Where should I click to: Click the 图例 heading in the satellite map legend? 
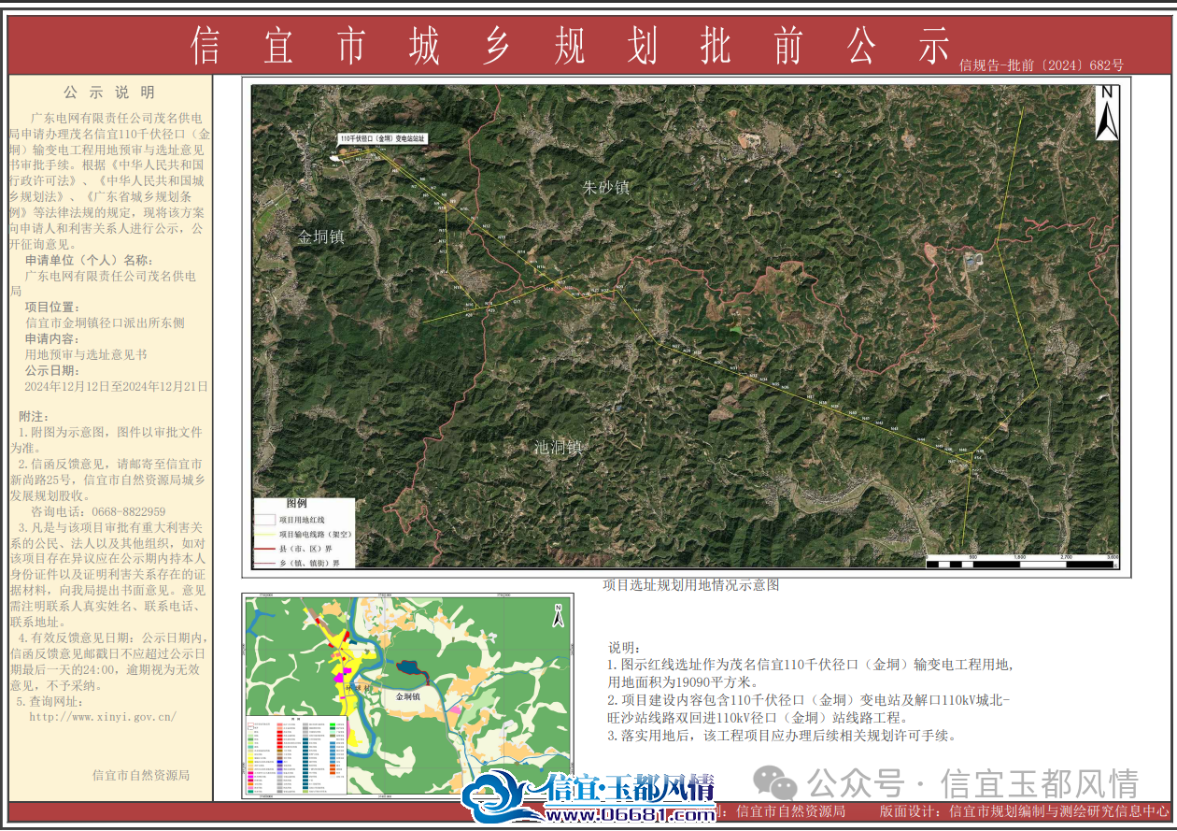coord(296,503)
